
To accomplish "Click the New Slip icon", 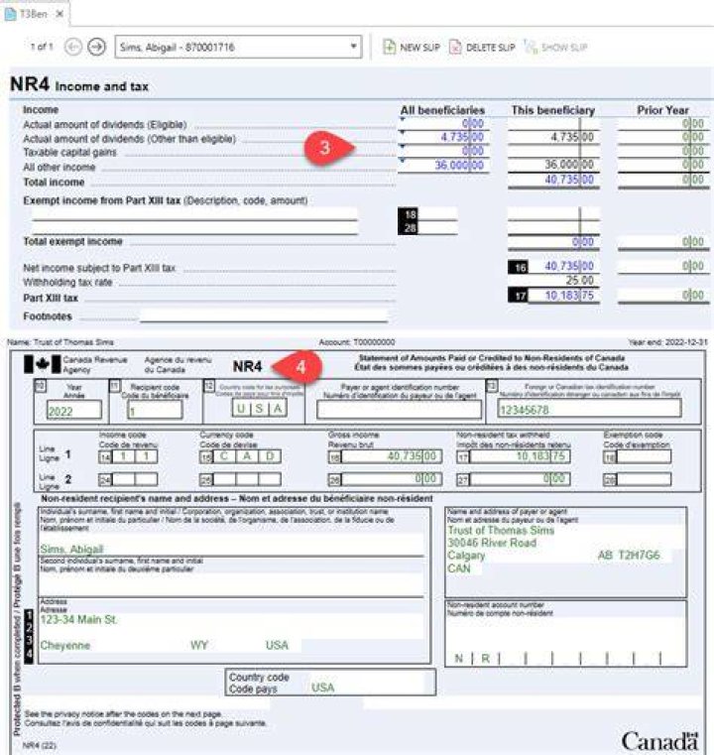I will 389,48.
